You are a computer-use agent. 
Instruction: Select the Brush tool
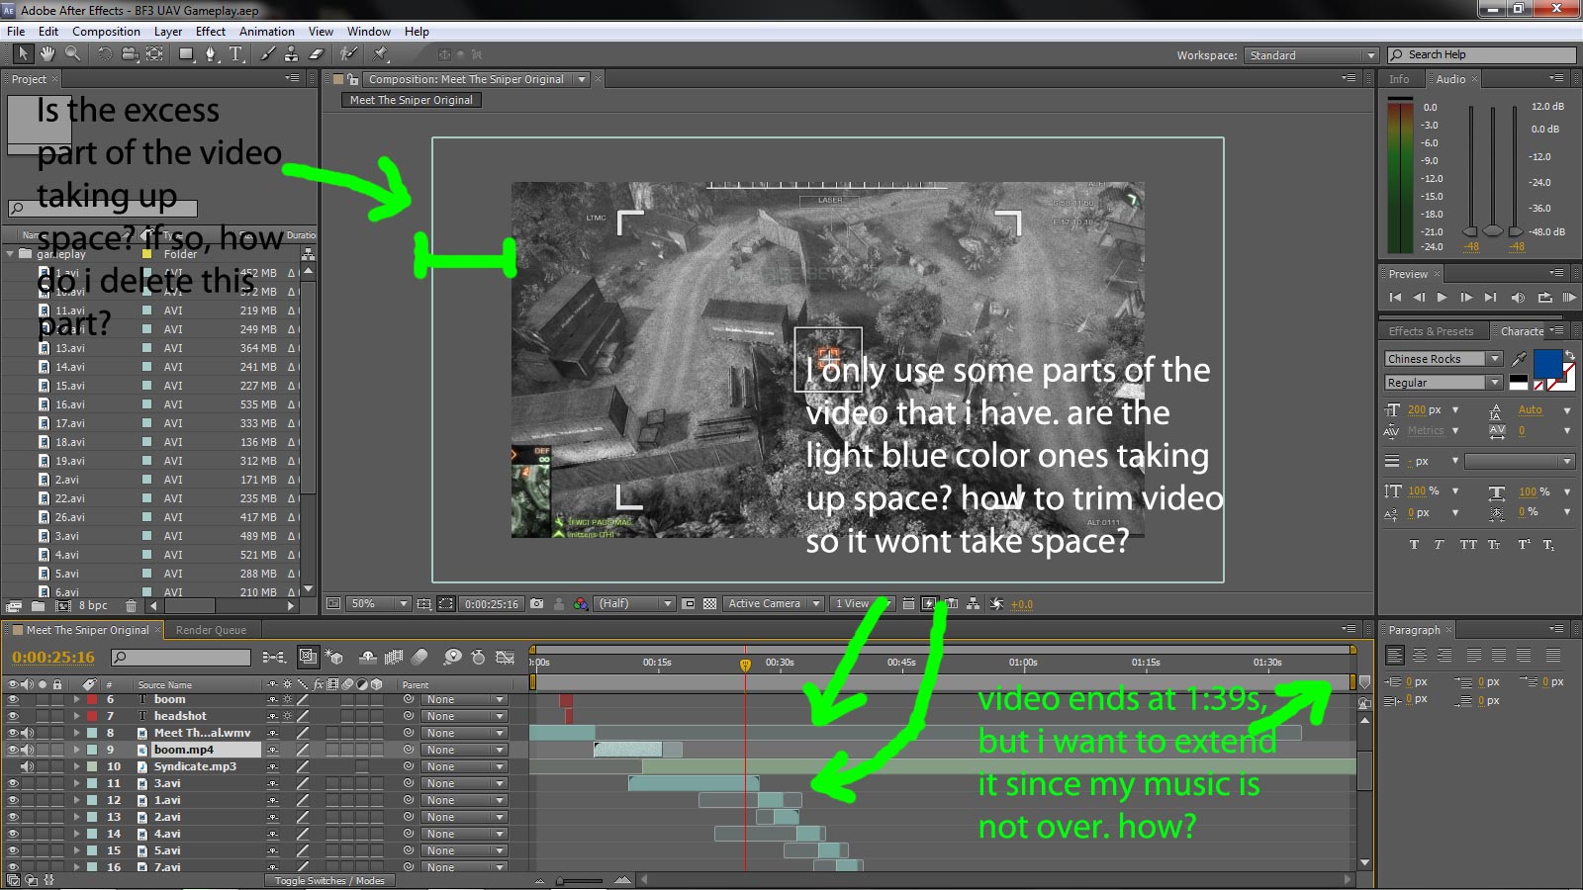(x=268, y=53)
